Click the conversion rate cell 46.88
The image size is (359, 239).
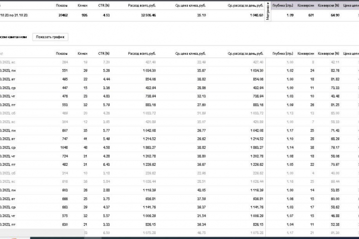point(335,216)
